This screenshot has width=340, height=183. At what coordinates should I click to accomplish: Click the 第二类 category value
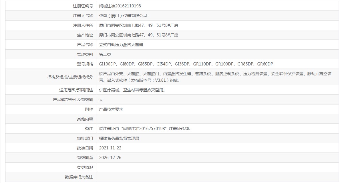coord(105,54)
